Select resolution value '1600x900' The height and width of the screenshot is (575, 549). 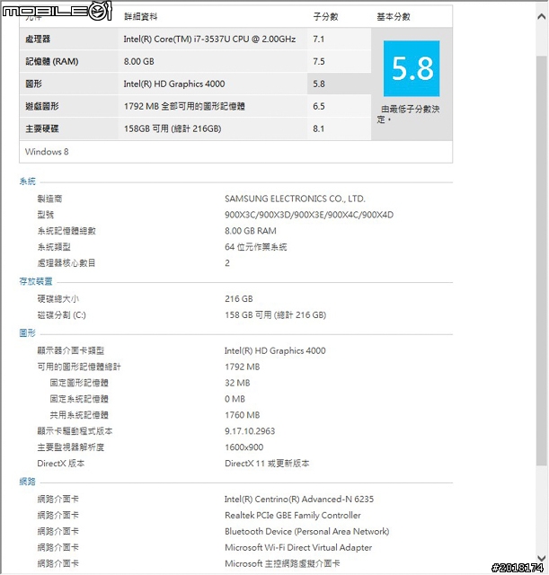coord(244,447)
